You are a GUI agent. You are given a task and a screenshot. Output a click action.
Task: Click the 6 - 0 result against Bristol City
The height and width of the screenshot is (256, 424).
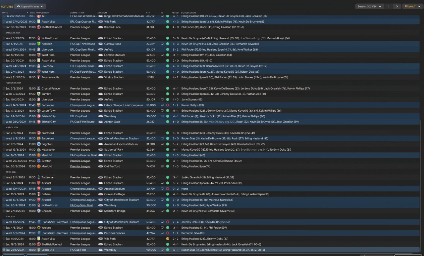(175, 122)
